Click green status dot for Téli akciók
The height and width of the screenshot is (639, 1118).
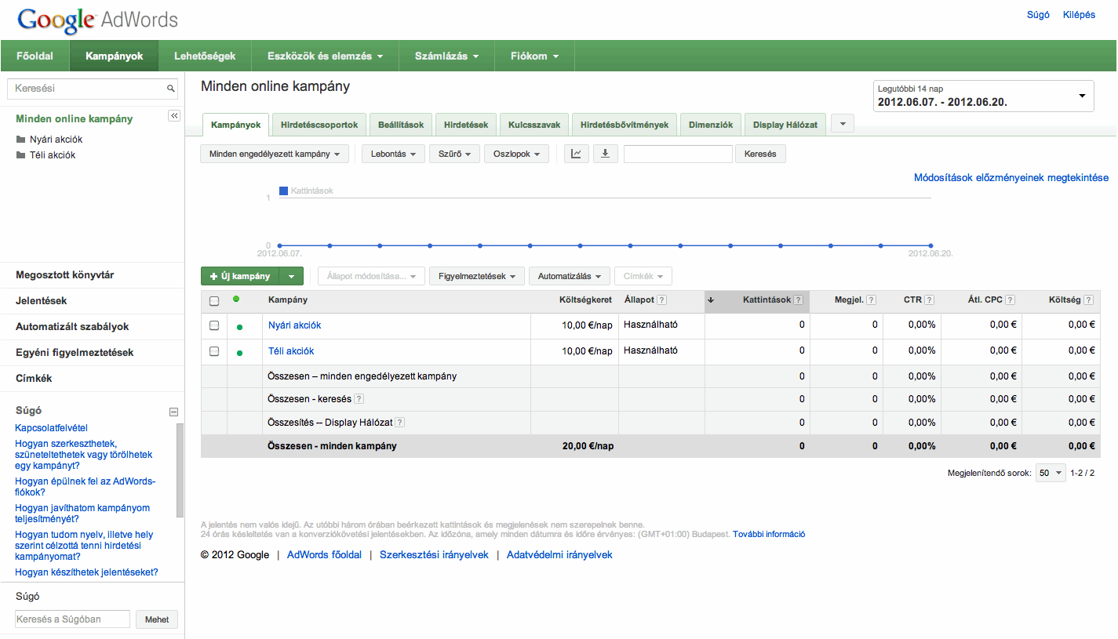point(239,353)
